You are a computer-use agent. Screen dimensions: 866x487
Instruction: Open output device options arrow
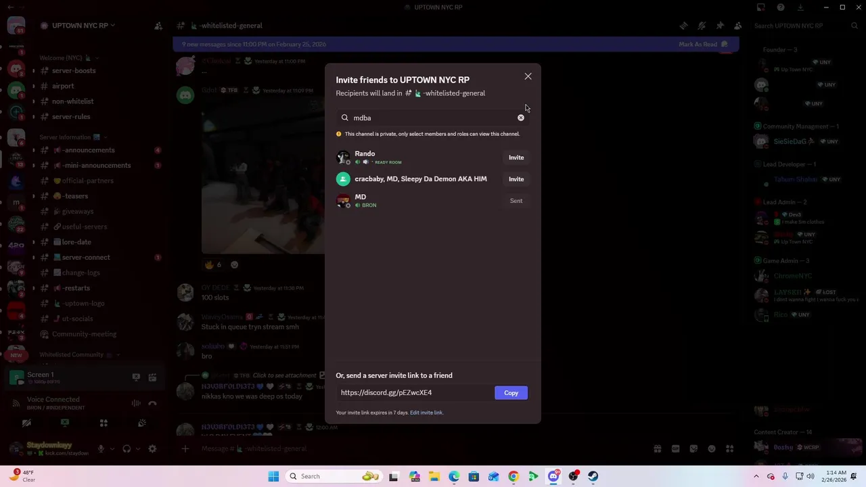[x=138, y=448]
